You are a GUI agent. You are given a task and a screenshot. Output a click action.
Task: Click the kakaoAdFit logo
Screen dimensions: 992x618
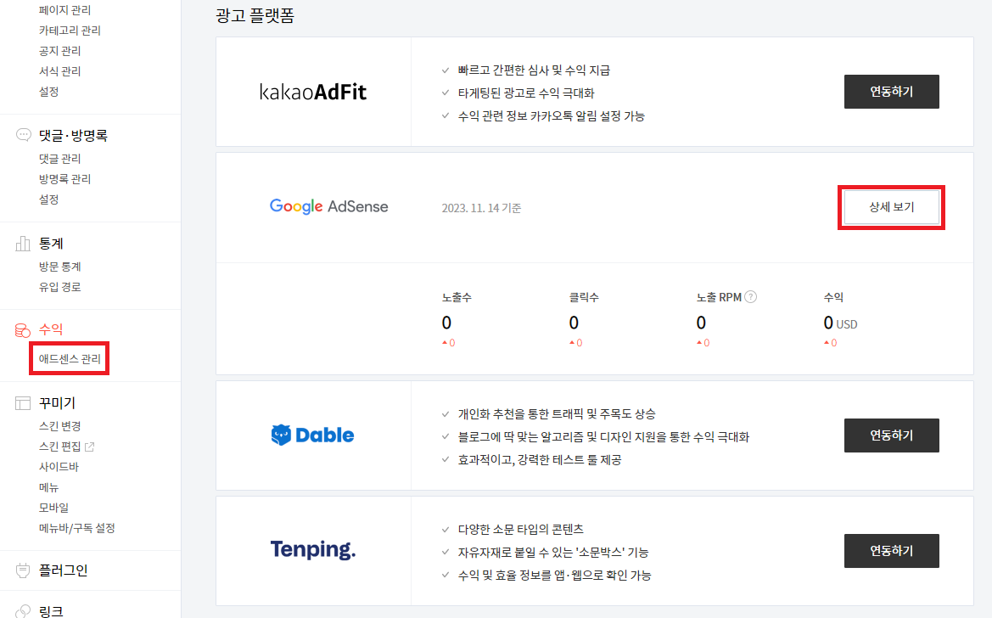coord(313,92)
